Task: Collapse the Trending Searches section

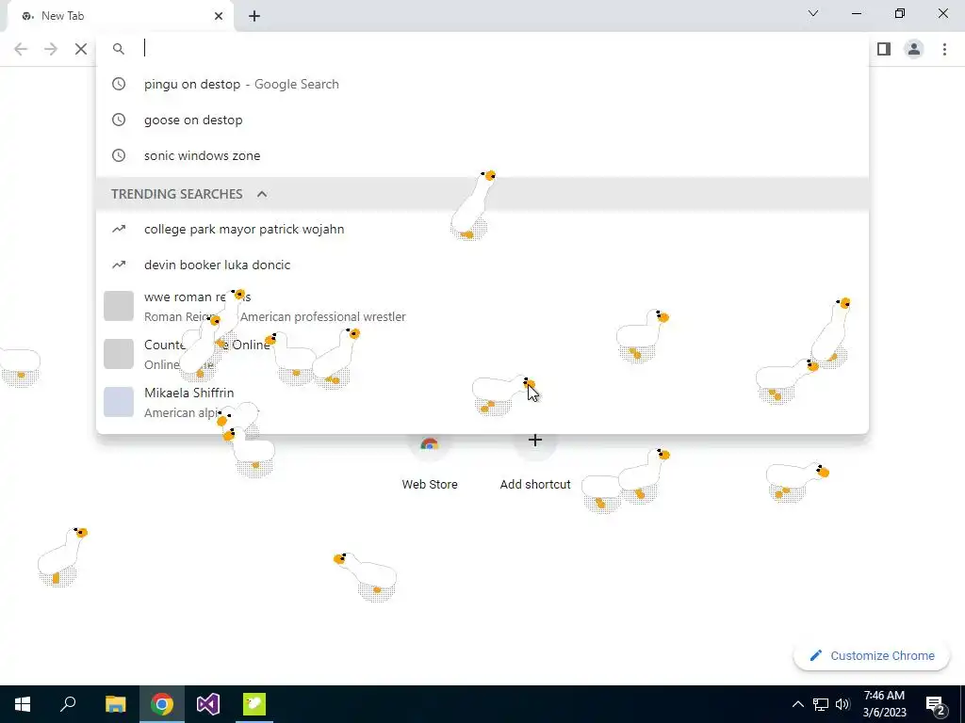Action: click(x=262, y=194)
